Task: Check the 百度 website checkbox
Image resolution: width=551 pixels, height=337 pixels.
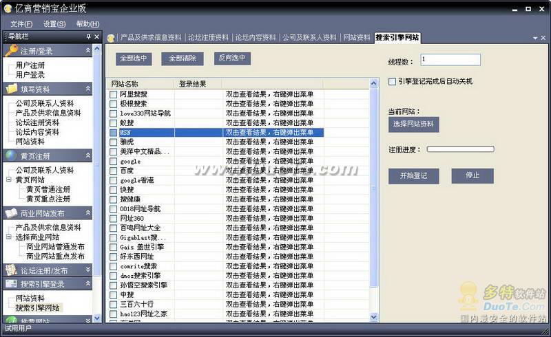Action: [114, 171]
